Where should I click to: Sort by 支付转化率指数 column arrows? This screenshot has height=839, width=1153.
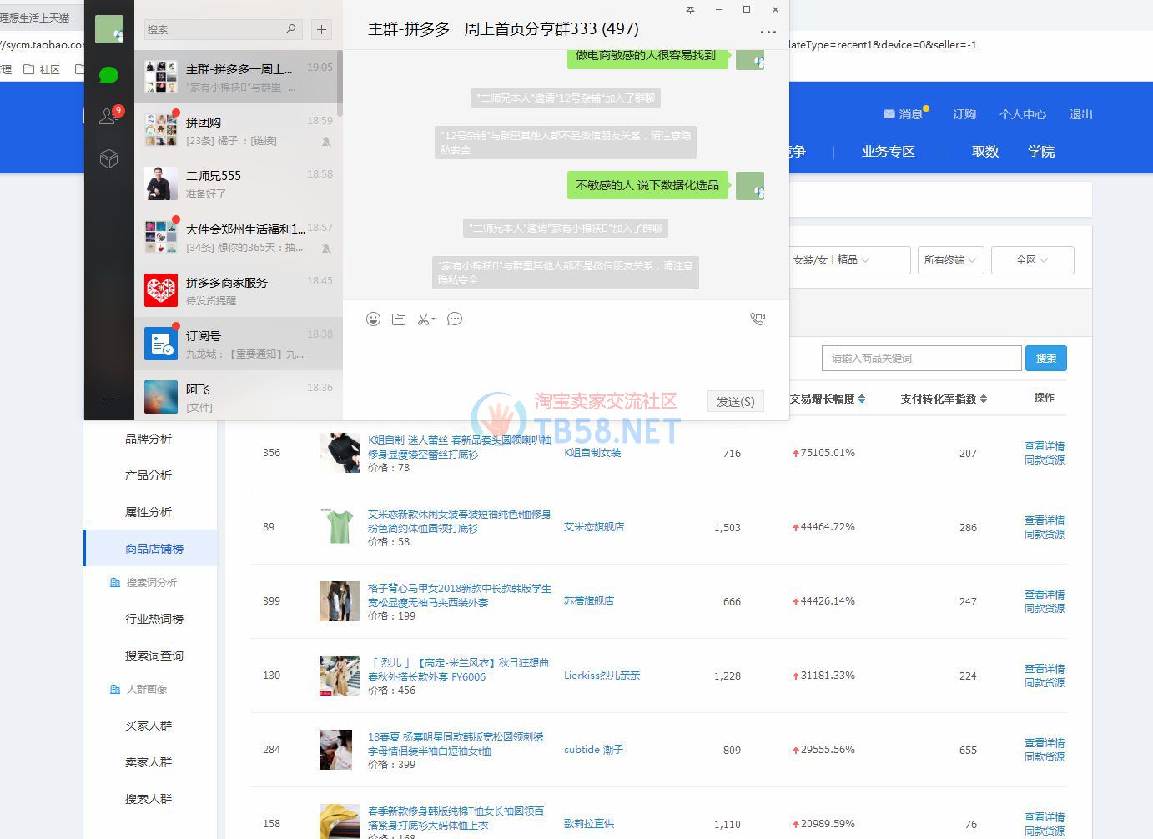(x=984, y=399)
